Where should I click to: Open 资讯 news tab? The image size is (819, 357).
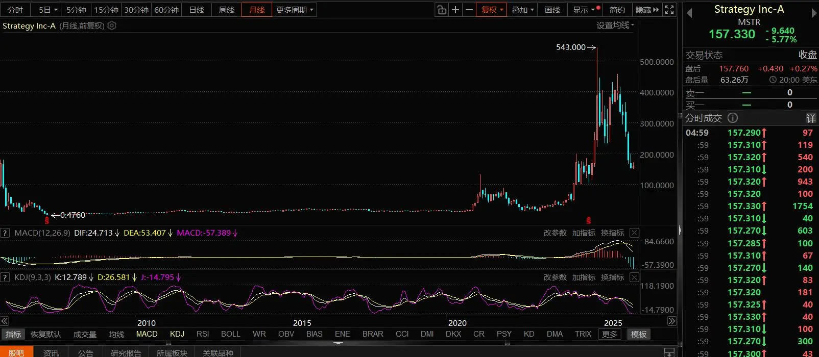click(51, 352)
